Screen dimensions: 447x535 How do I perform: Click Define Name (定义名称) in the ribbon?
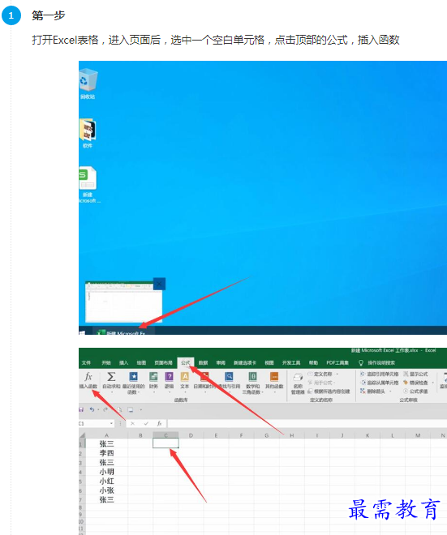(x=323, y=374)
